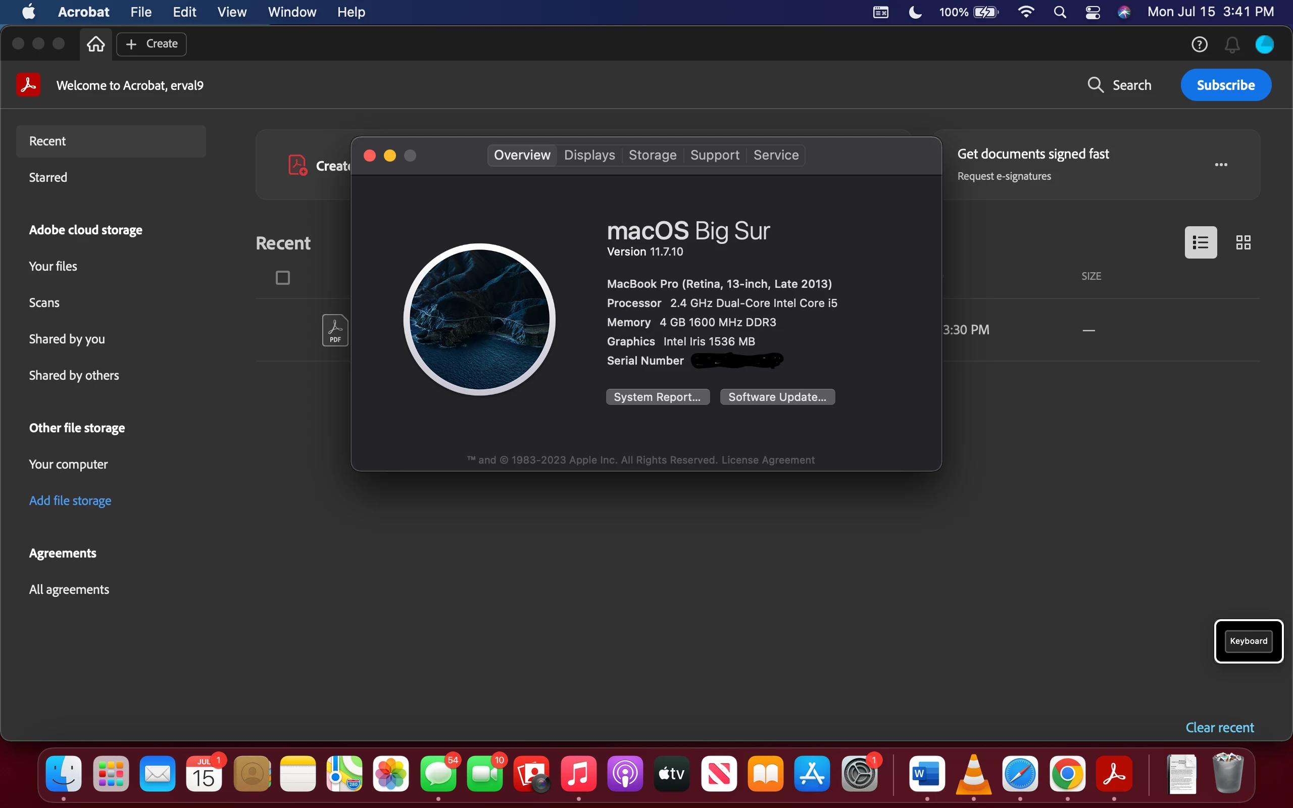Viewport: 1293px width, 808px height.
Task: Click the user profile avatar
Action: [x=1264, y=44]
